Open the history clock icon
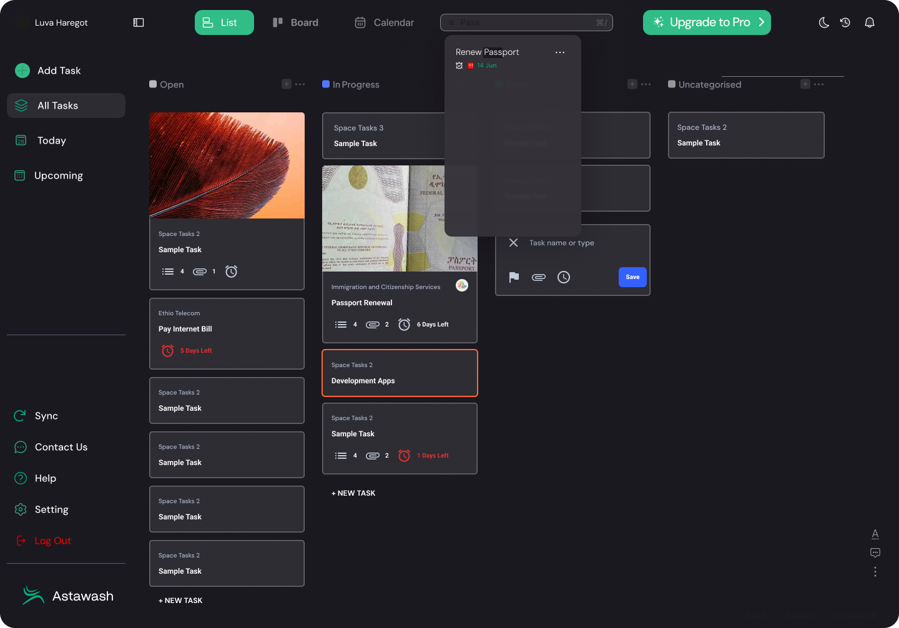The width and height of the screenshot is (899, 628). tap(845, 22)
